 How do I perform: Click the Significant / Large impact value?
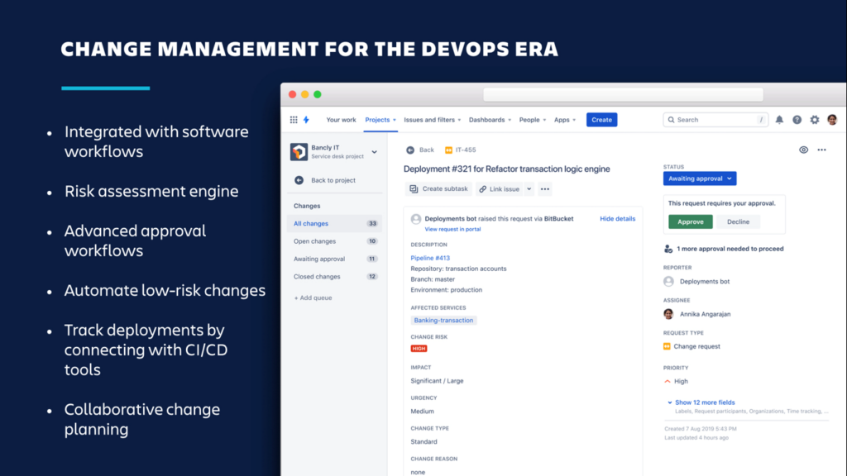click(437, 381)
